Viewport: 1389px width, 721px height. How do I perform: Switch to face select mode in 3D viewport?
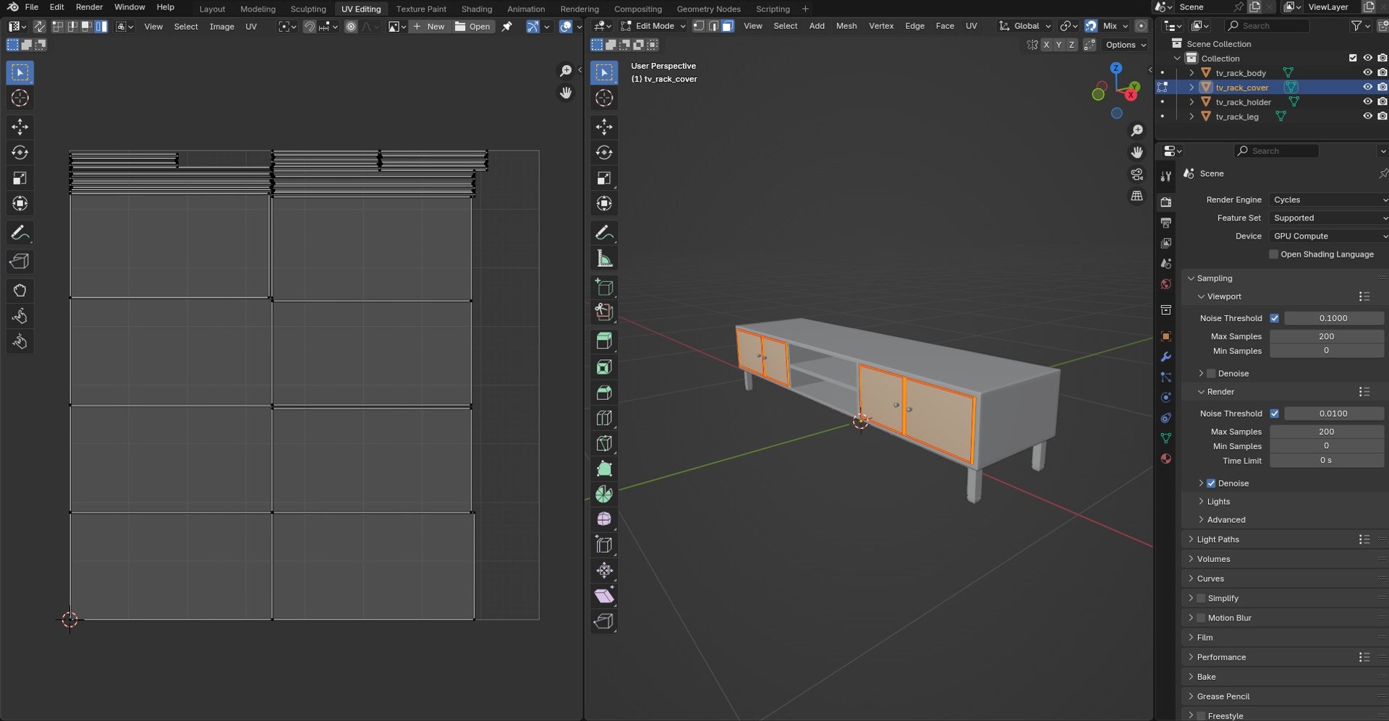click(x=728, y=26)
